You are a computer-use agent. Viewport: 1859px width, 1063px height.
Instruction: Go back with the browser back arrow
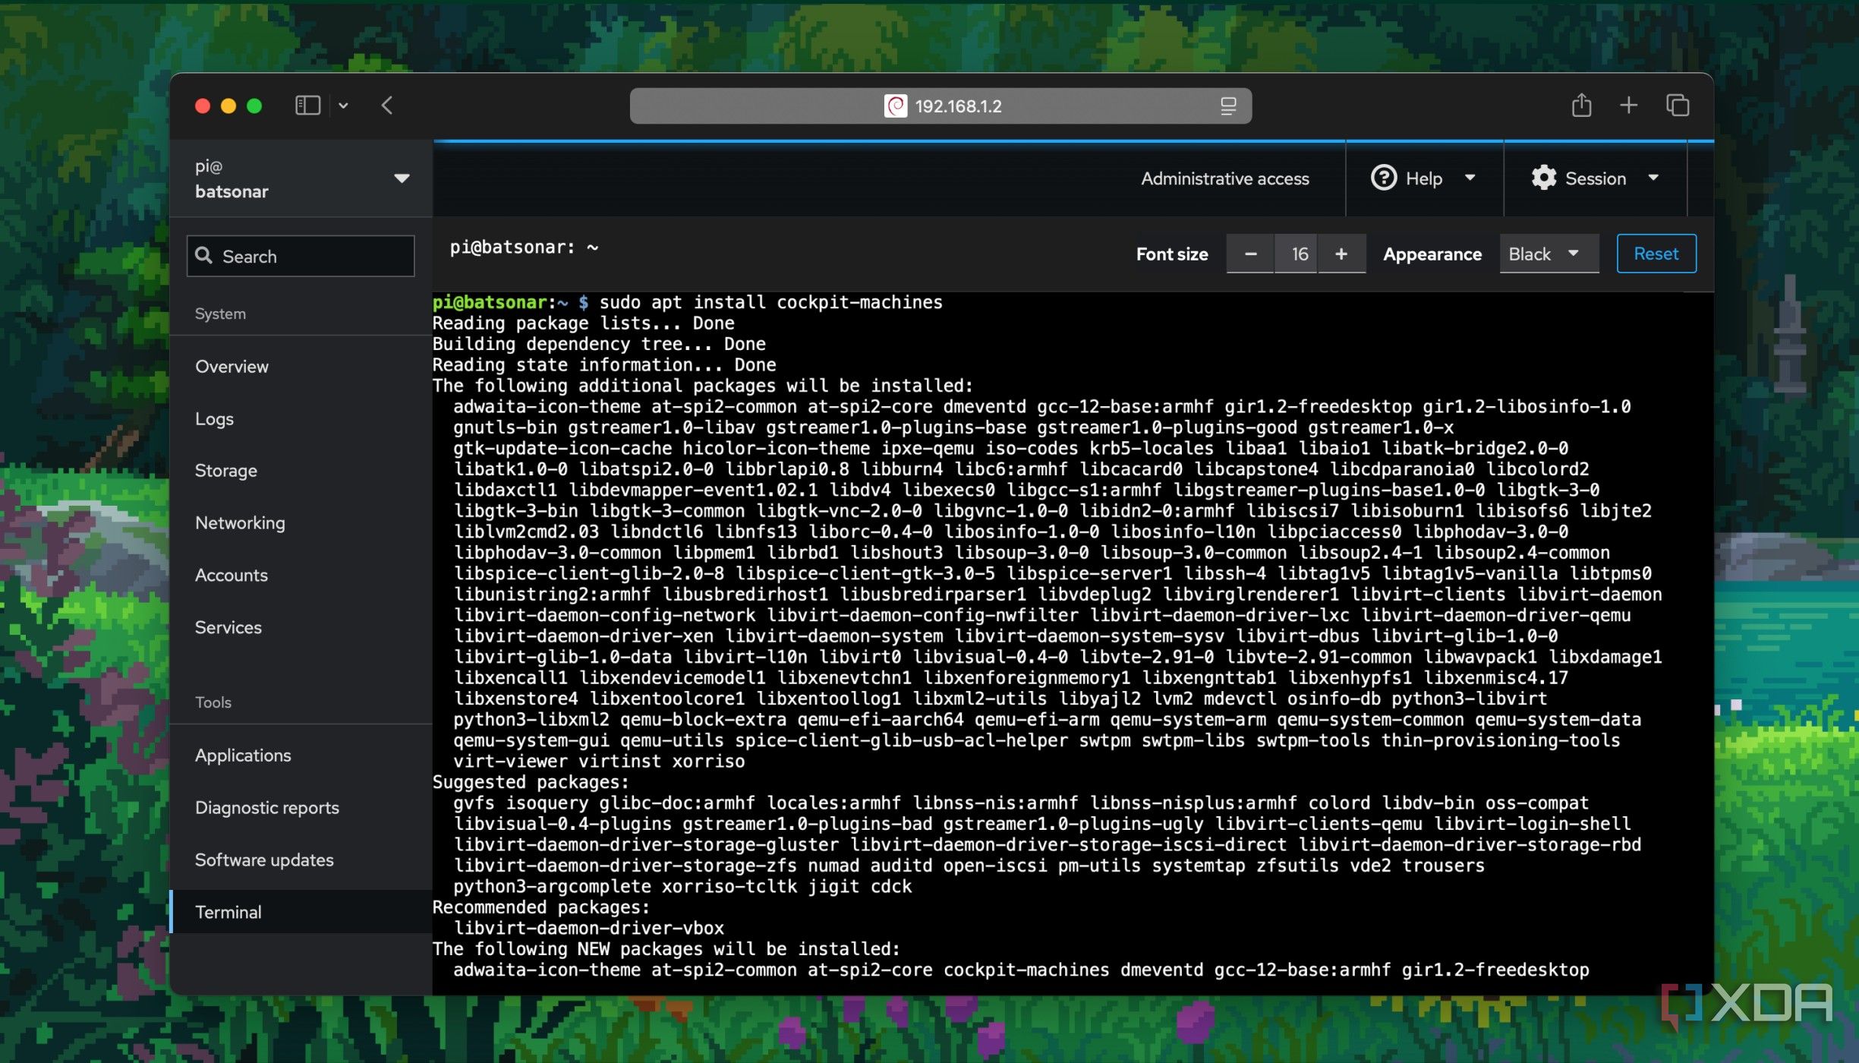(387, 106)
